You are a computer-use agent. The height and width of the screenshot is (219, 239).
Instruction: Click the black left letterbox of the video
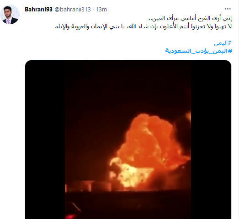[x=45, y=140]
